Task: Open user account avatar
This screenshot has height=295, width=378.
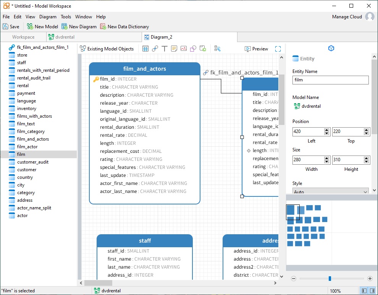Action: pyautogui.click(x=370, y=17)
